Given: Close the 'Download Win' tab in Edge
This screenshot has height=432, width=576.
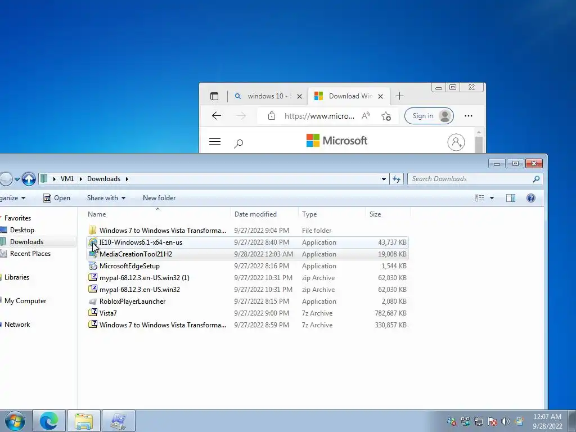Looking at the screenshot, I should pyautogui.click(x=381, y=96).
